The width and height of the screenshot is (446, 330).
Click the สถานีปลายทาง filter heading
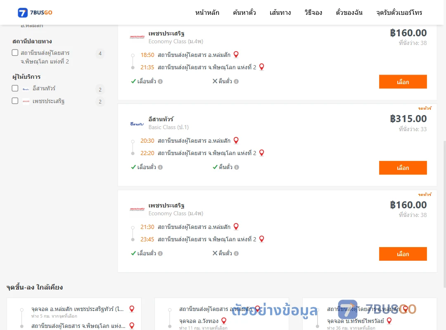32,41
